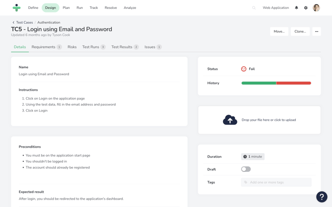Open the Plan menu
332x207 pixels.
[66, 7]
